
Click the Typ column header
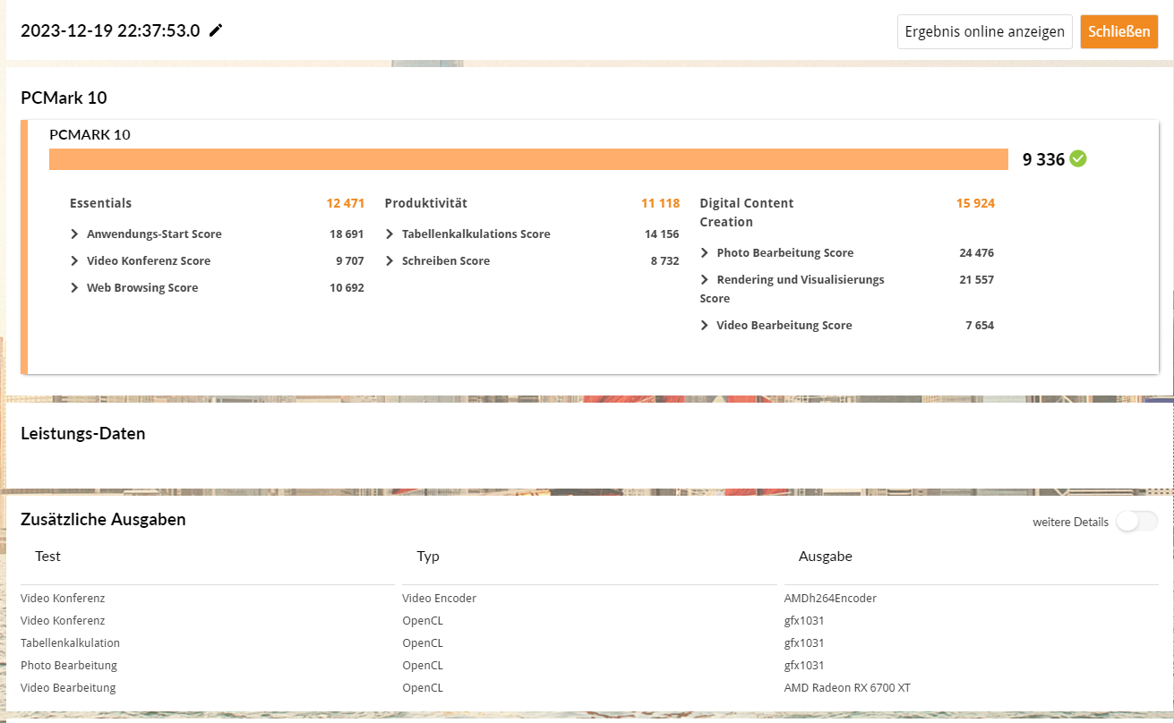pos(428,557)
